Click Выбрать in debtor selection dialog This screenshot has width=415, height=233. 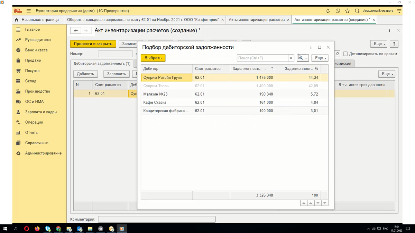(x=153, y=58)
